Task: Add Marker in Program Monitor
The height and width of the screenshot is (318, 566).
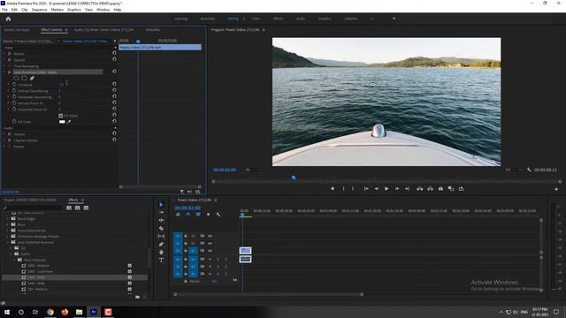Action: 333,188
